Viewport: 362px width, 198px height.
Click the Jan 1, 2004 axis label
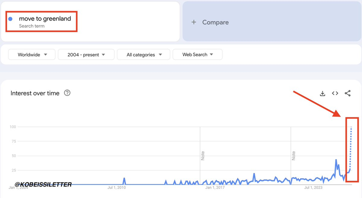tap(18, 187)
